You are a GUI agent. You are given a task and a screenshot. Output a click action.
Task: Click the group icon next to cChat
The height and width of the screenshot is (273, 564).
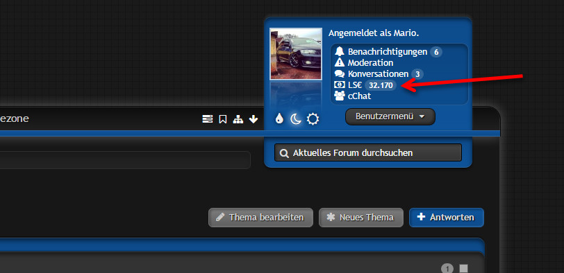(x=339, y=96)
